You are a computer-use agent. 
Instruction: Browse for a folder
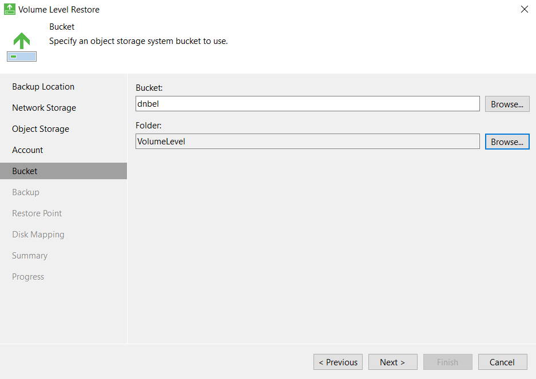pos(507,142)
